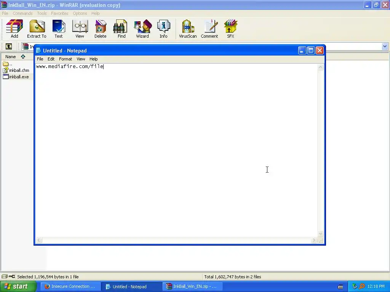Screen dimensions: 390x292
Task: Select the parent folder '..' entry
Action: coord(8,64)
